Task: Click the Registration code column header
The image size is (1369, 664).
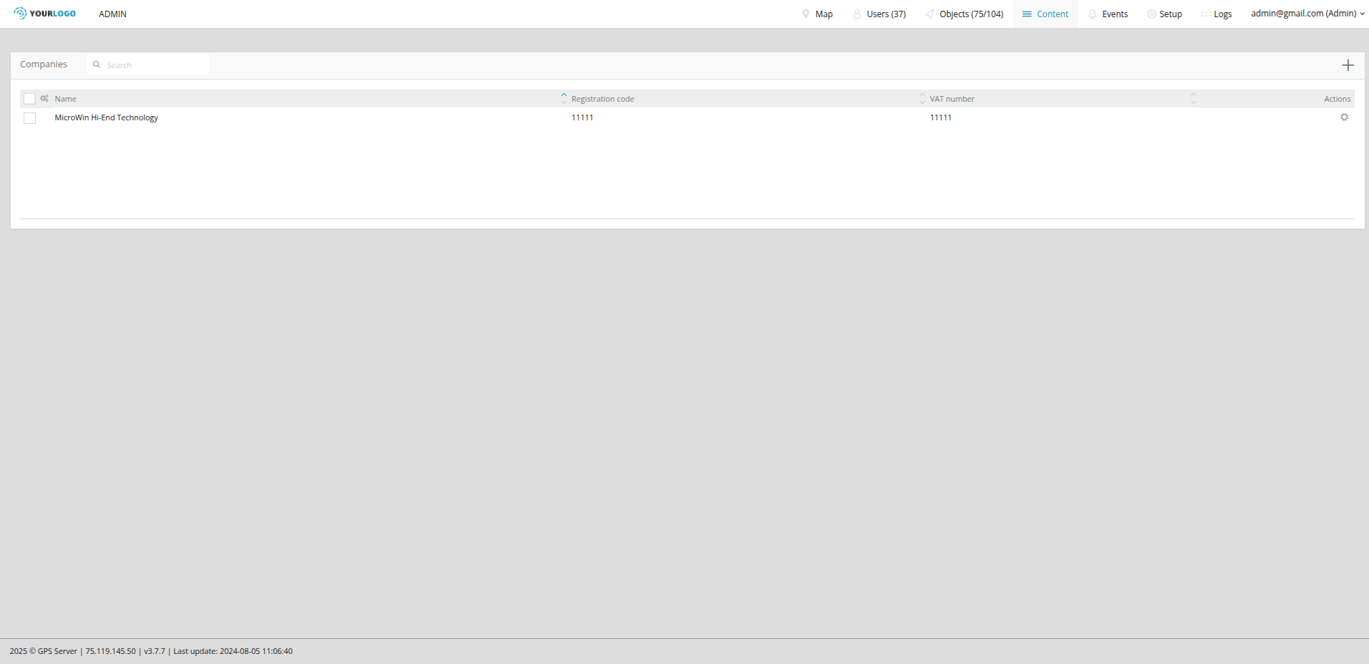Action: [602, 99]
